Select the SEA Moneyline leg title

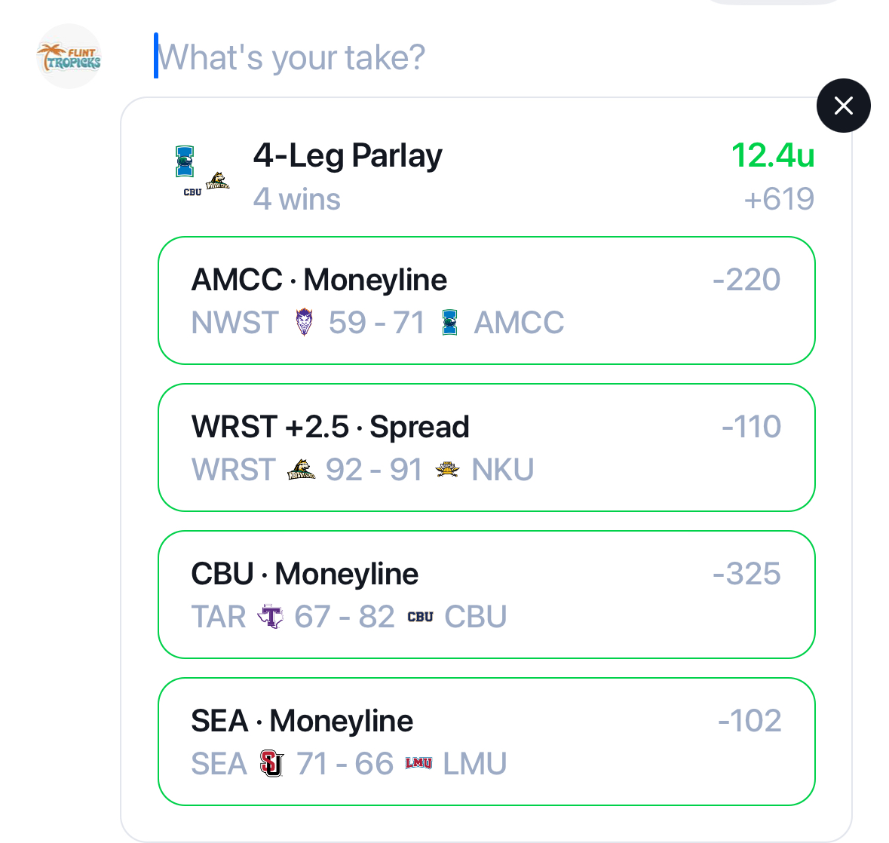pos(302,721)
